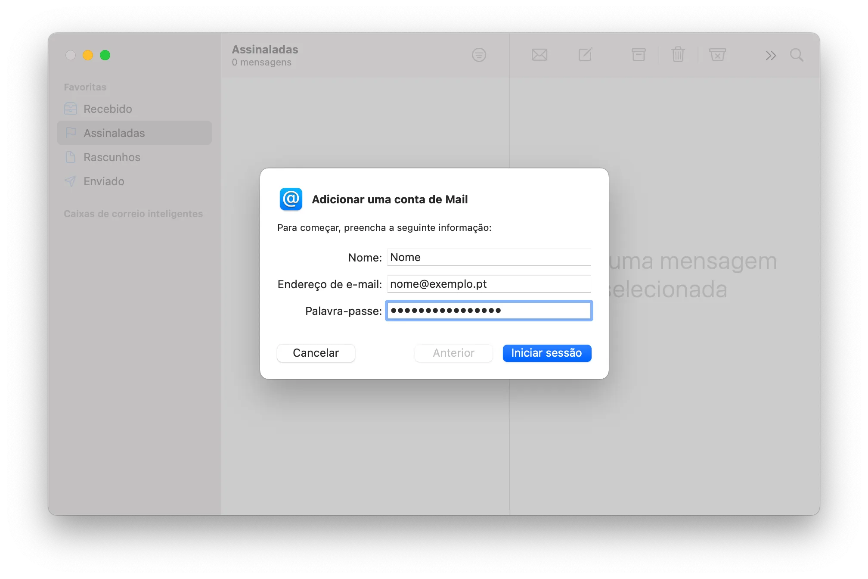Click the '0 mensagens' text
The width and height of the screenshot is (868, 579).
click(261, 62)
